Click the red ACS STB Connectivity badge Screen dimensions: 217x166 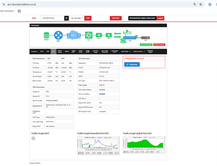point(159,45)
